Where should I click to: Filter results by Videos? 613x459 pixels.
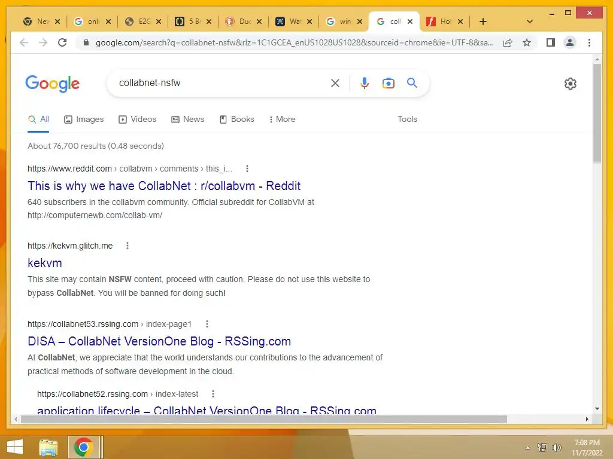click(x=137, y=120)
